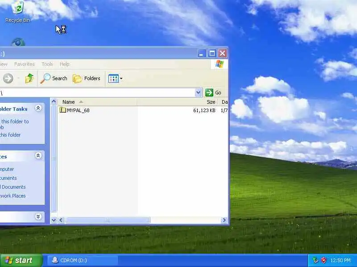357x267 pixels.
Task: Click the Go button
Action: click(x=213, y=93)
